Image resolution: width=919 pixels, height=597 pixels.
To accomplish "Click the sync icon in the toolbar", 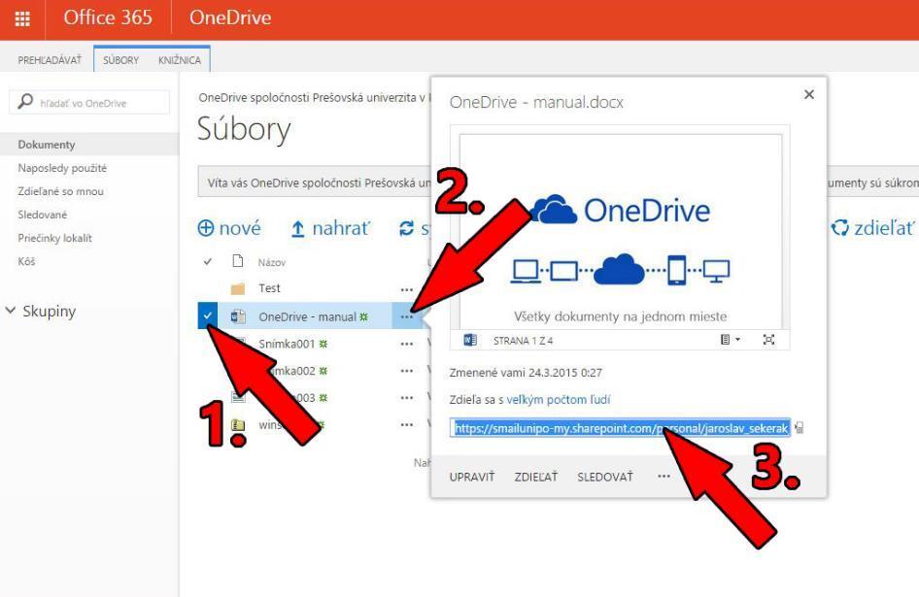I will click(x=406, y=228).
